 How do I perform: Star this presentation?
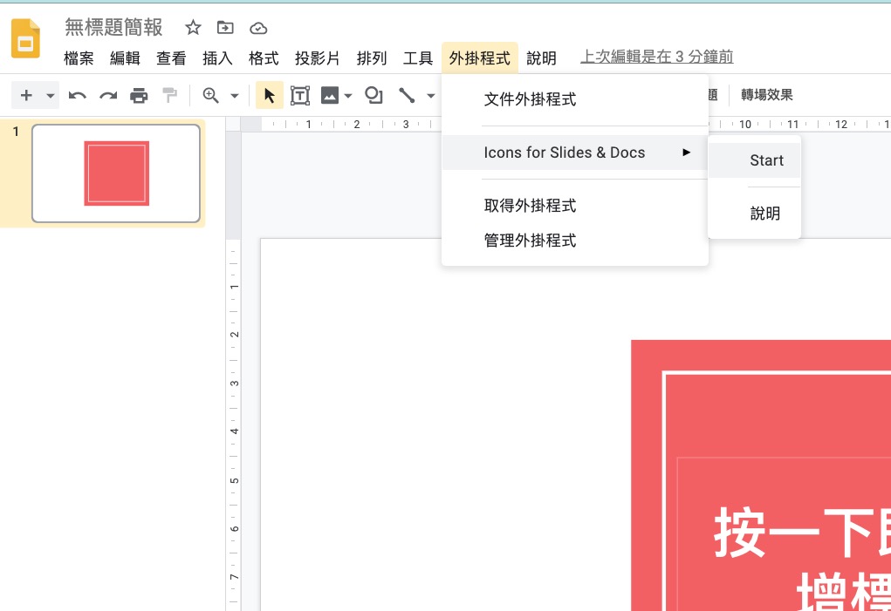[x=193, y=28]
